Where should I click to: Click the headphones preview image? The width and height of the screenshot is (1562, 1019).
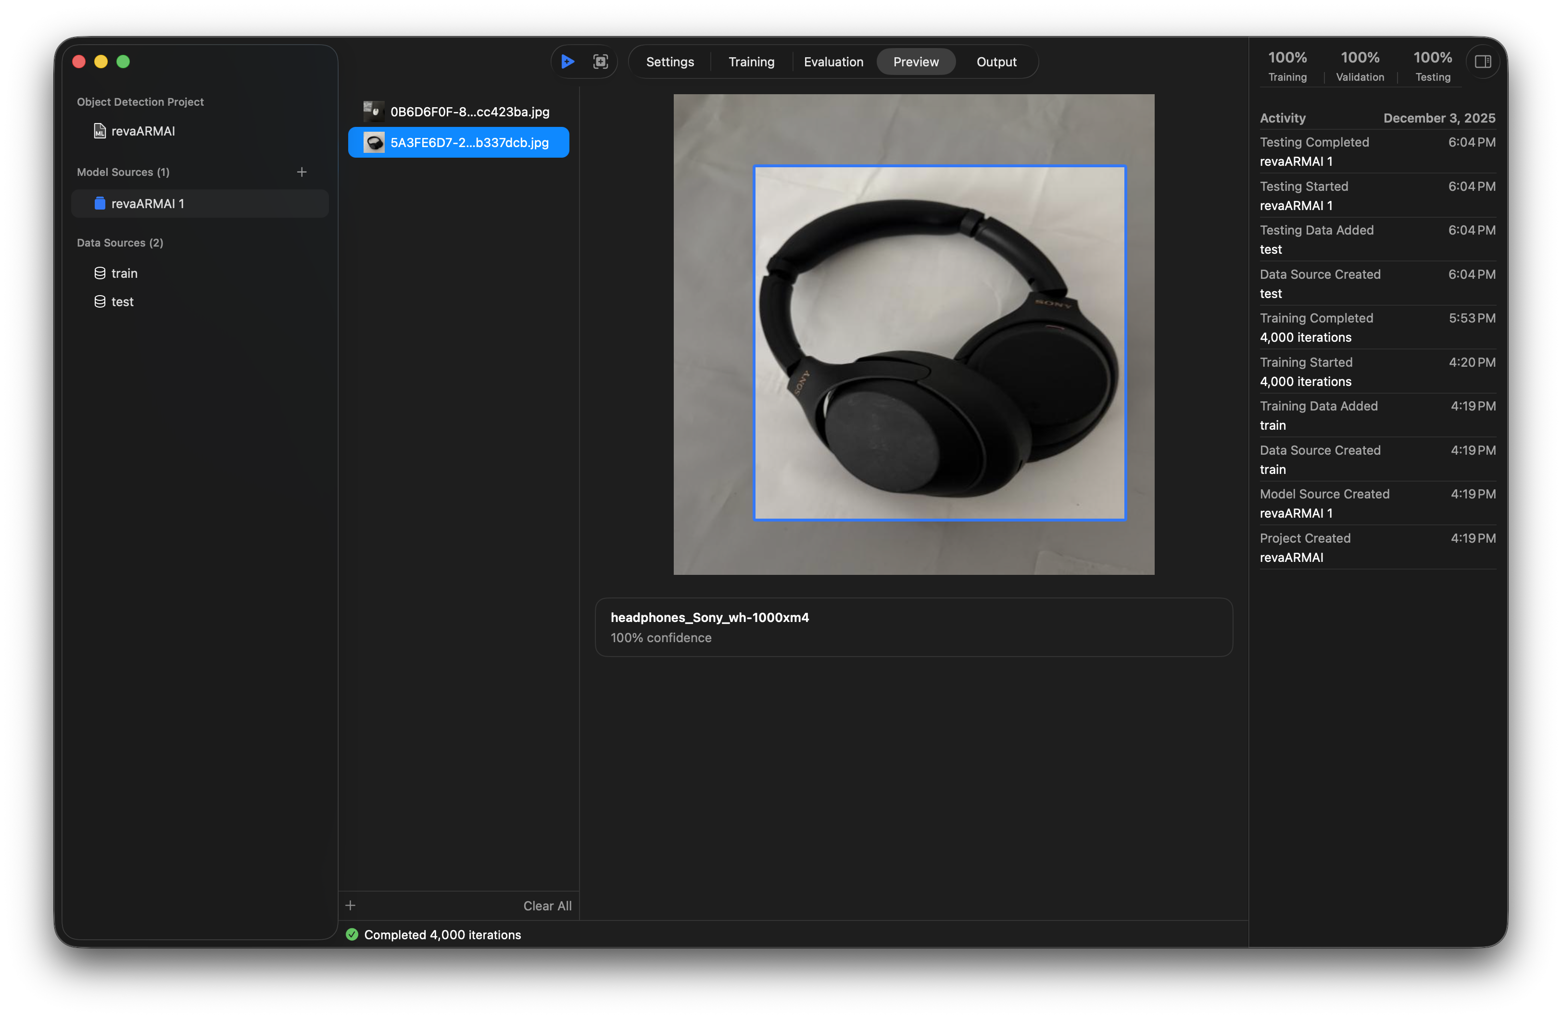coord(914,335)
